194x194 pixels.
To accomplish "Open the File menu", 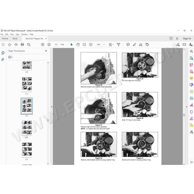I will tap(2, 34).
